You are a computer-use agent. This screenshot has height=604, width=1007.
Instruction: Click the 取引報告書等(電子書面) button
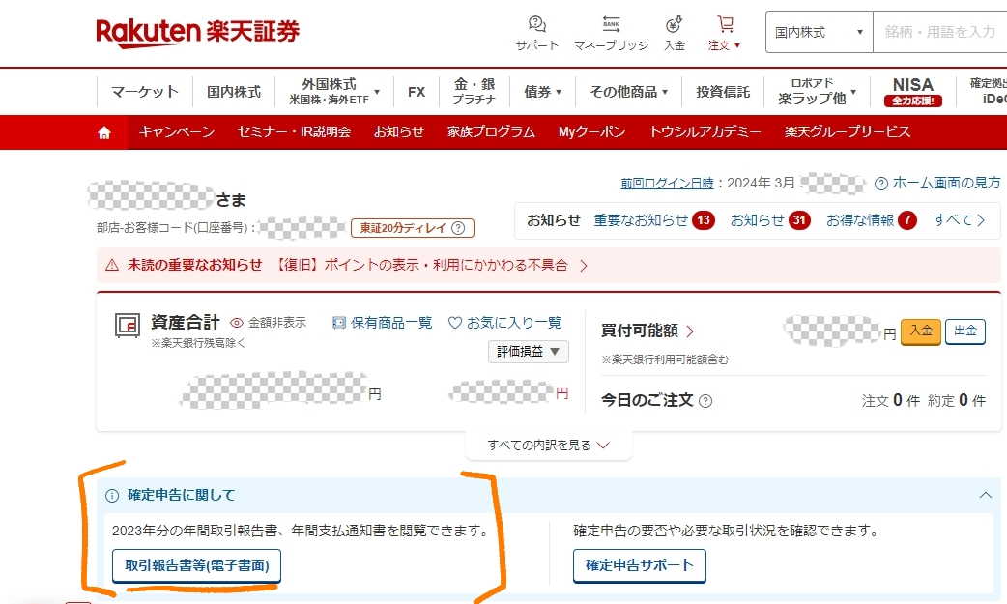[195, 566]
